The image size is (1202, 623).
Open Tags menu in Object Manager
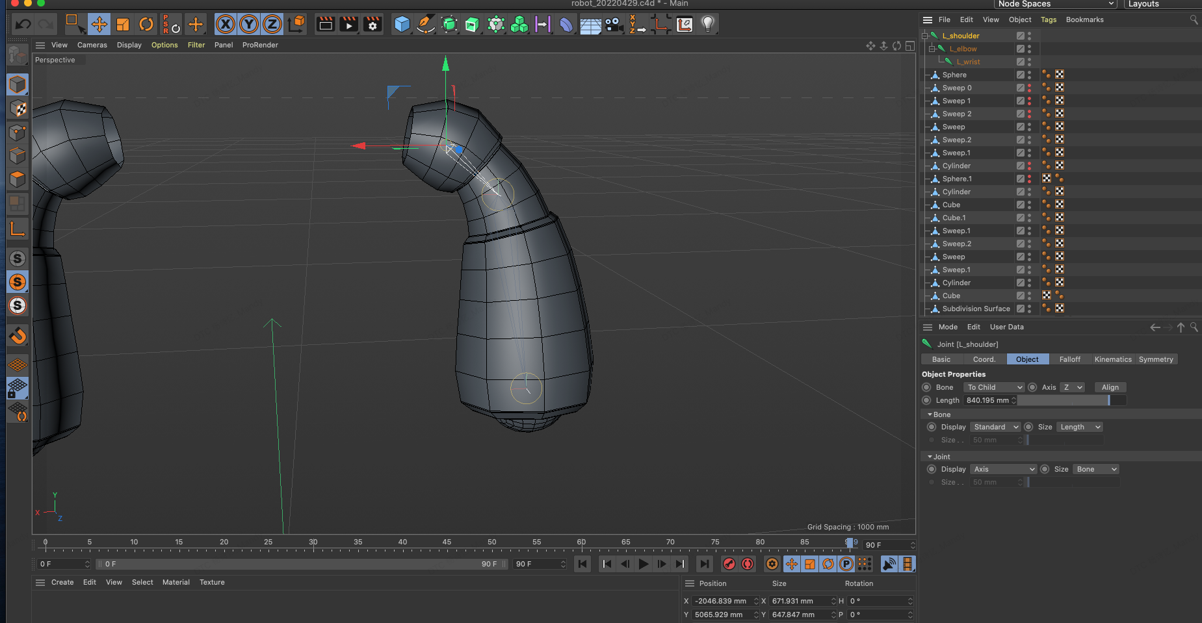click(x=1049, y=19)
